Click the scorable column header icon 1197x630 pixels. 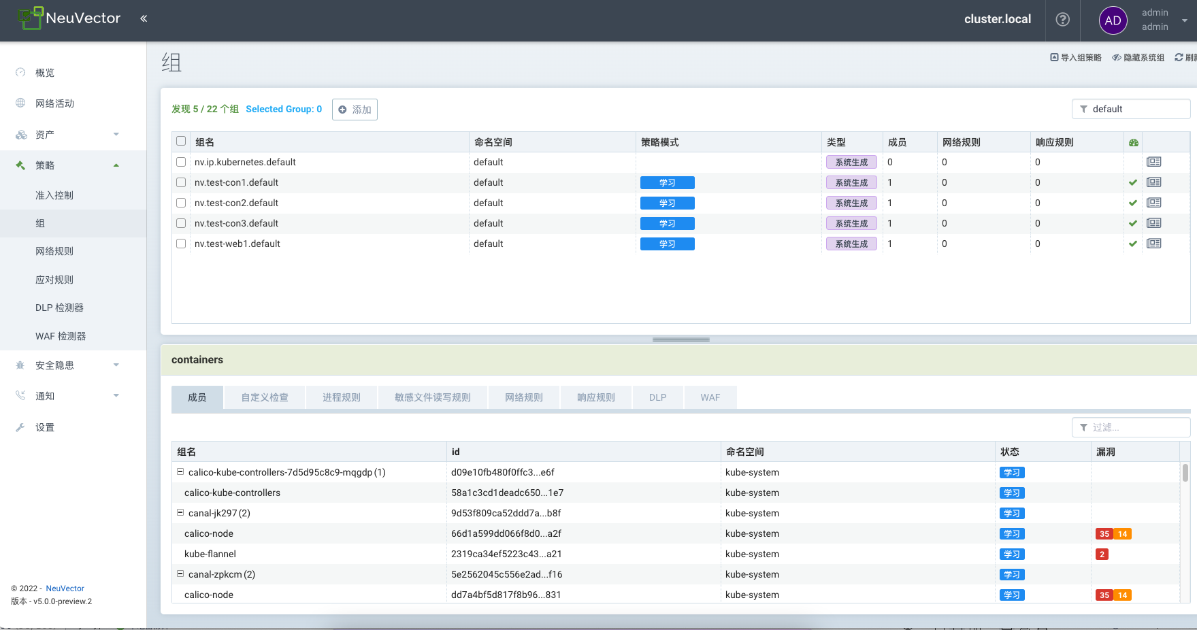pyautogui.click(x=1133, y=142)
